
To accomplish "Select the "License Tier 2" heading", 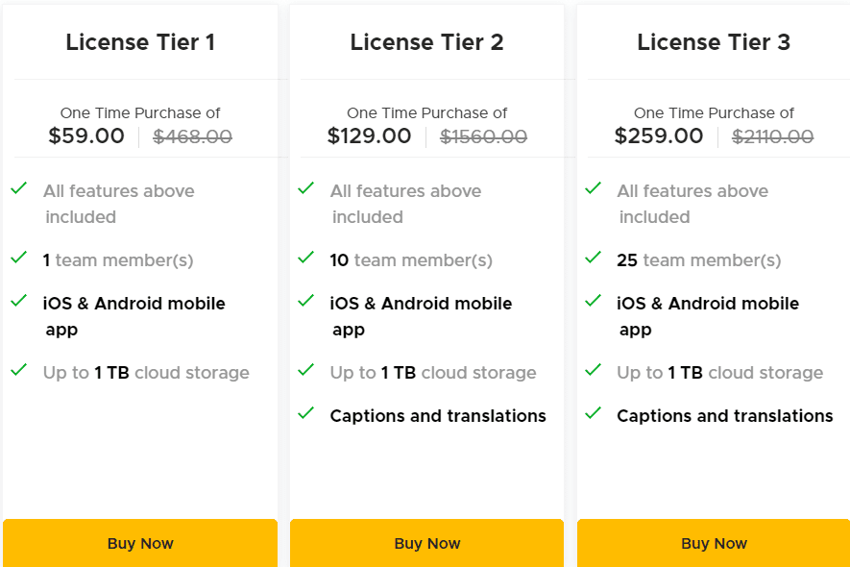I will [426, 42].
